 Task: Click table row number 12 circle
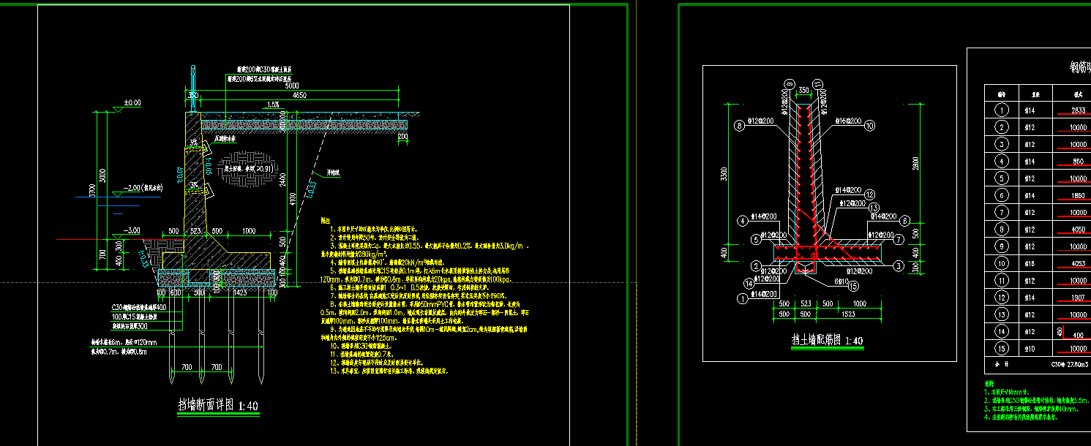click(x=1002, y=297)
